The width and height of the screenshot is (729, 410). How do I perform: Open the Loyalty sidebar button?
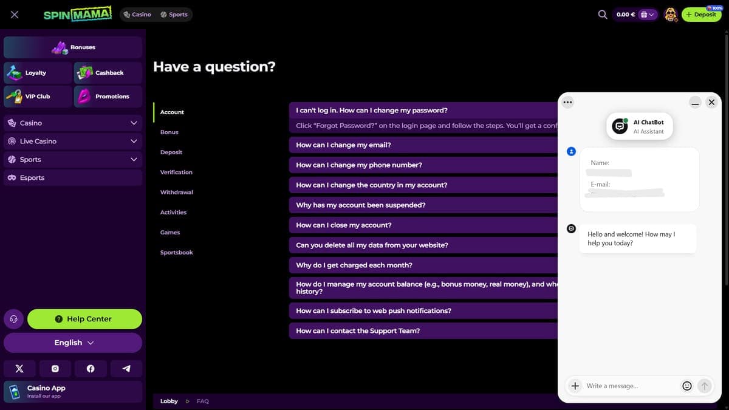pyautogui.click(x=37, y=73)
